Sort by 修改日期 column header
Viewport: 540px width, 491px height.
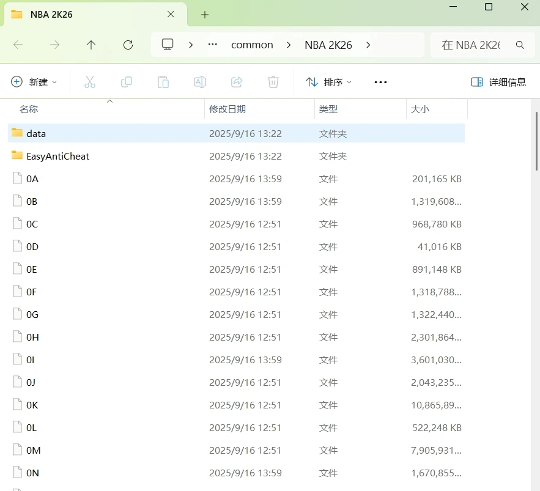227,109
